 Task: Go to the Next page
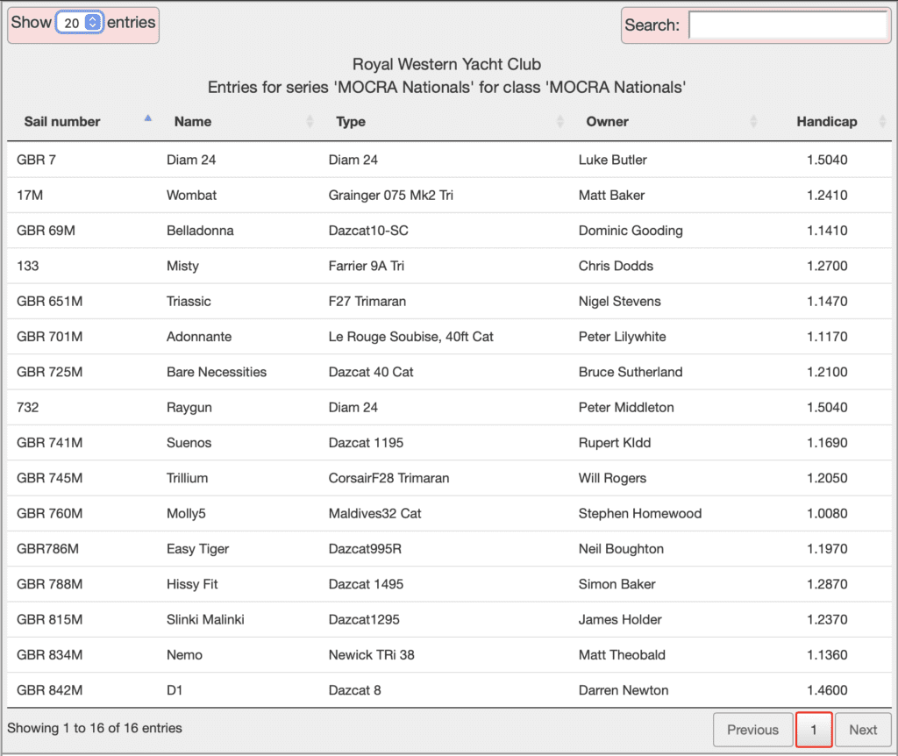(x=863, y=730)
